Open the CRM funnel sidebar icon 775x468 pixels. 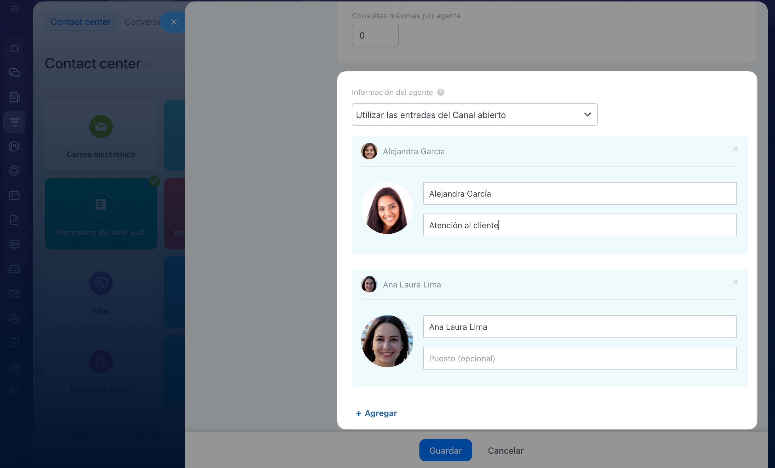(x=14, y=122)
